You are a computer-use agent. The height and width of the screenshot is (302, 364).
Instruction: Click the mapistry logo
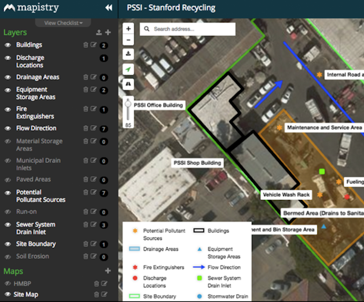click(32, 7)
